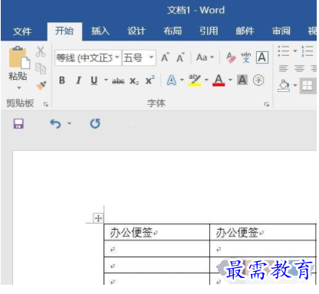This screenshot has height=294, width=319.
Task: Click the bullet list icon
Action: coord(284,51)
